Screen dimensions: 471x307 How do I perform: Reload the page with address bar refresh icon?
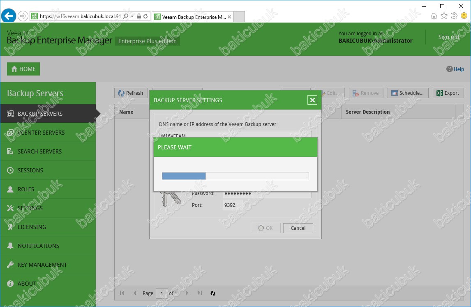pyautogui.click(x=145, y=16)
